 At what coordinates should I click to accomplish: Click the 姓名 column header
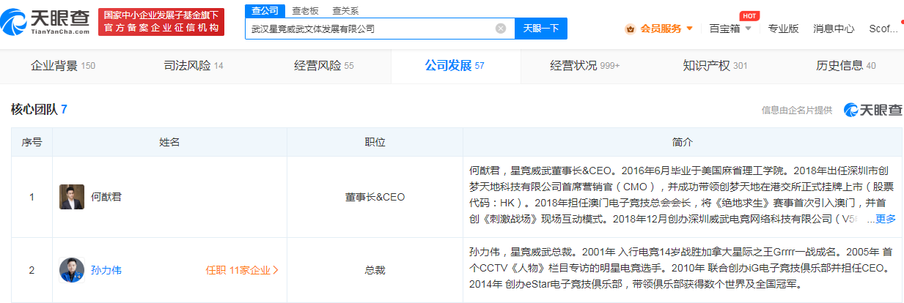(169, 142)
